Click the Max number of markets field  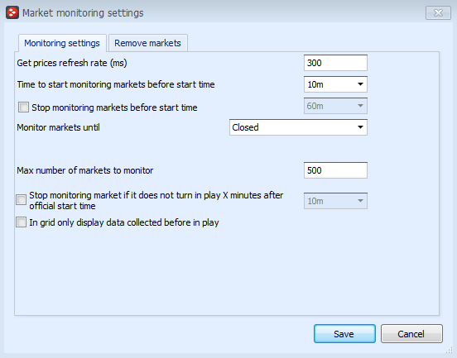[x=335, y=170]
